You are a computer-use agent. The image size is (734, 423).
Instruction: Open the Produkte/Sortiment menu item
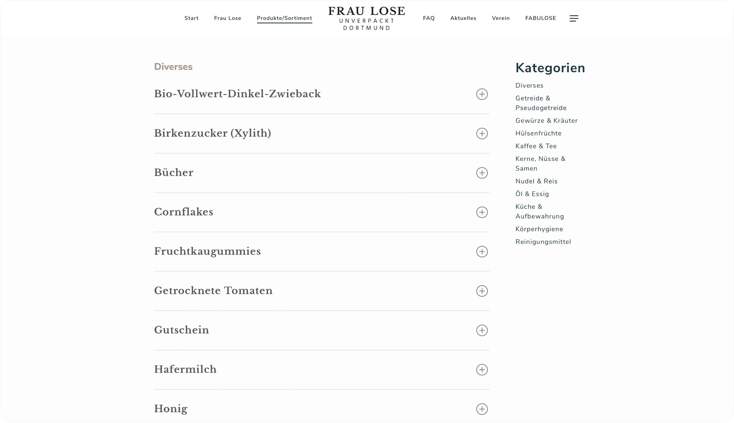coord(284,18)
